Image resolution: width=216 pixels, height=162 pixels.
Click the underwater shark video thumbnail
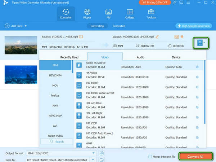click(x=21, y=75)
